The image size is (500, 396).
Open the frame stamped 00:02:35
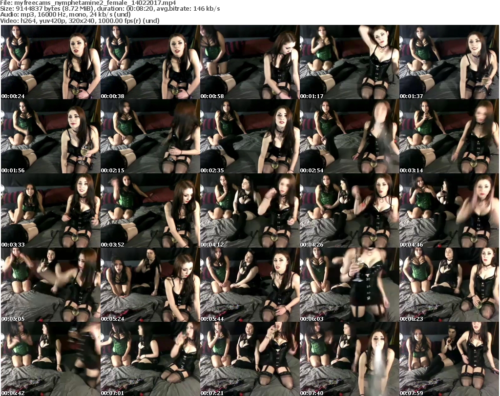250,136
